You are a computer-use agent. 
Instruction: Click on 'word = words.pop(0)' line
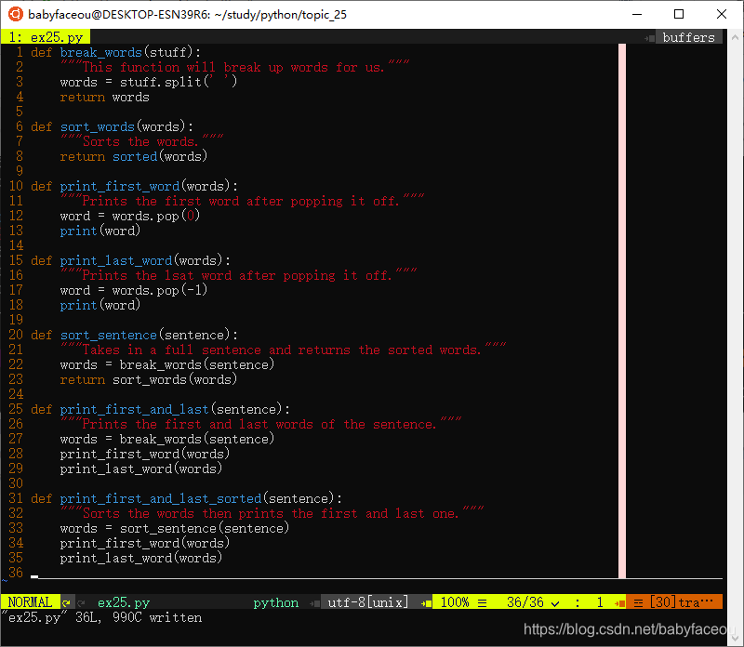tap(130, 216)
